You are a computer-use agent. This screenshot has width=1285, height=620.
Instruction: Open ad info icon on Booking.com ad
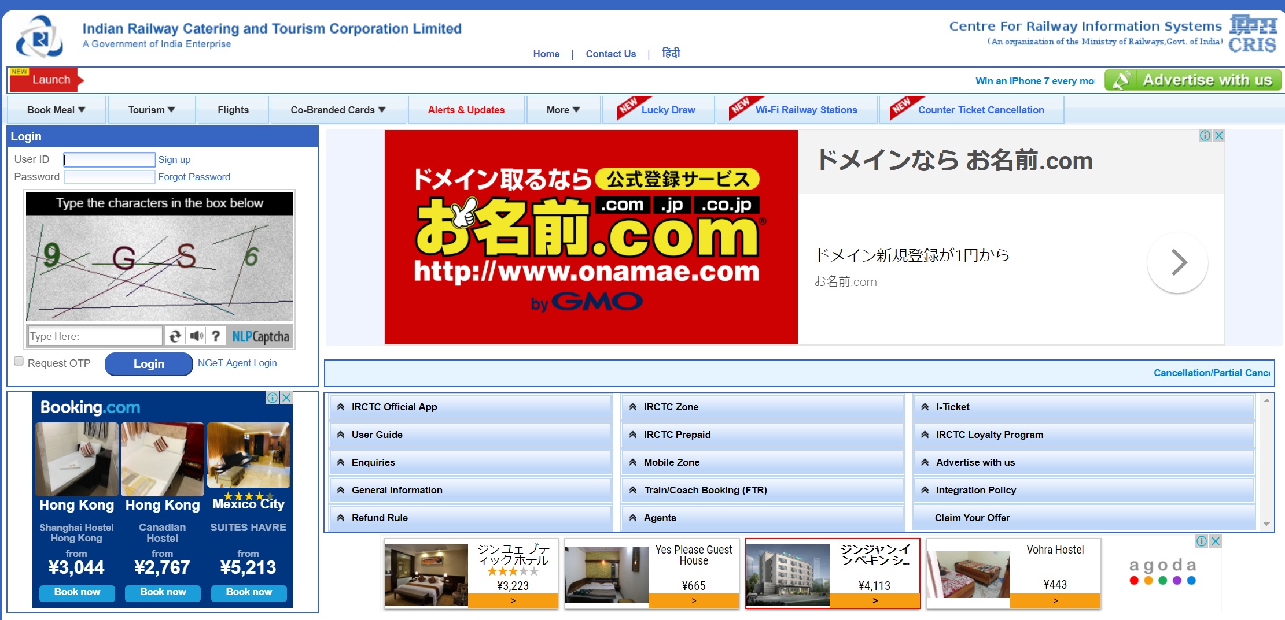click(x=273, y=398)
